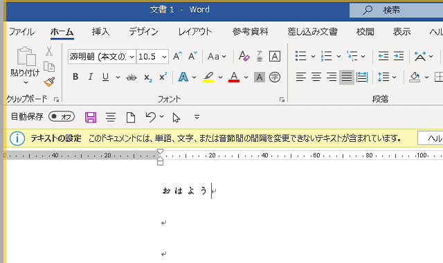Save document with purple floppy icon
The image size is (443, 263).
point(91,117)
